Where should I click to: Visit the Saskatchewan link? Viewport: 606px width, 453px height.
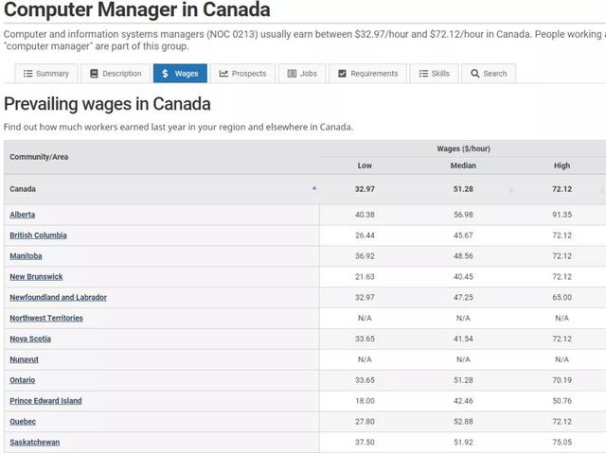pyautogui.click(x=34, y=442)
